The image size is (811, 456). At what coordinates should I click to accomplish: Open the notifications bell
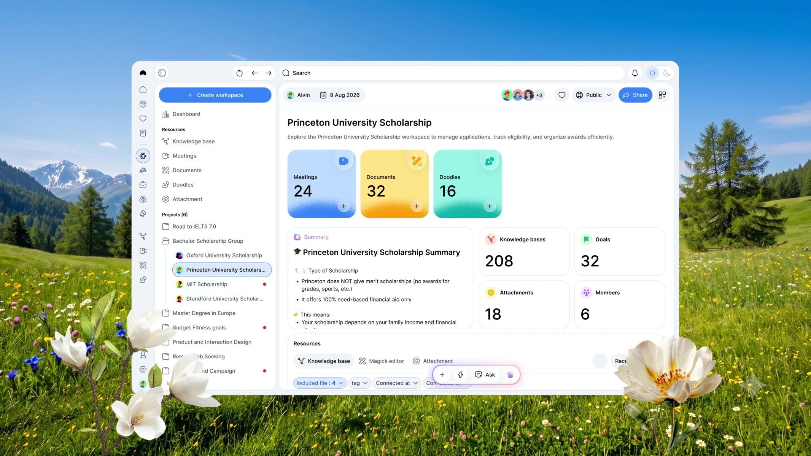[635, 73]
